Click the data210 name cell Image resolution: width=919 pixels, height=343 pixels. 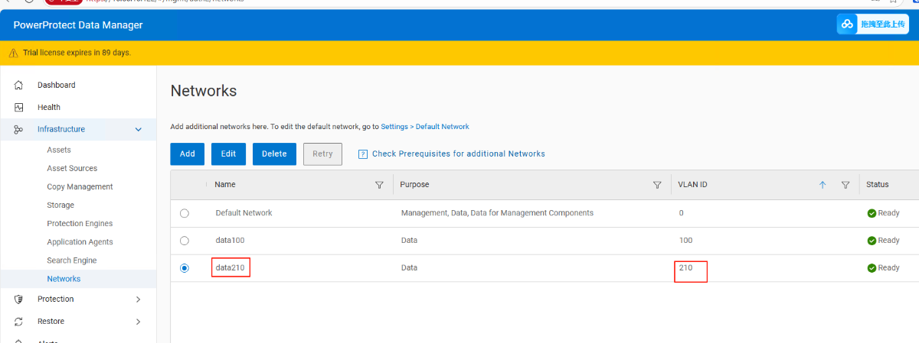[x=231, y=268]
